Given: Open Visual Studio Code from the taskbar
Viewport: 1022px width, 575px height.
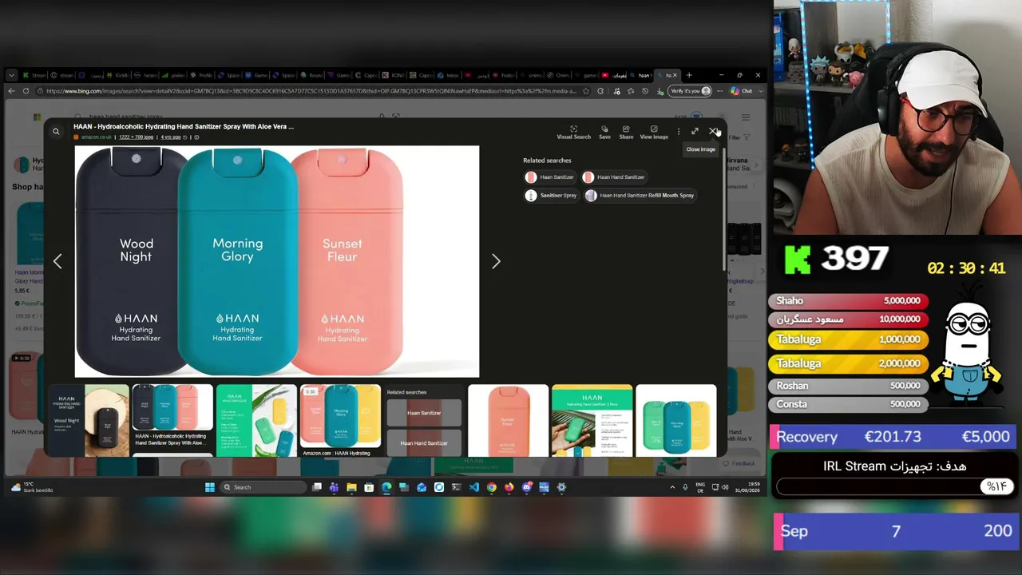Looking at the screenshot, I should 474,487.
